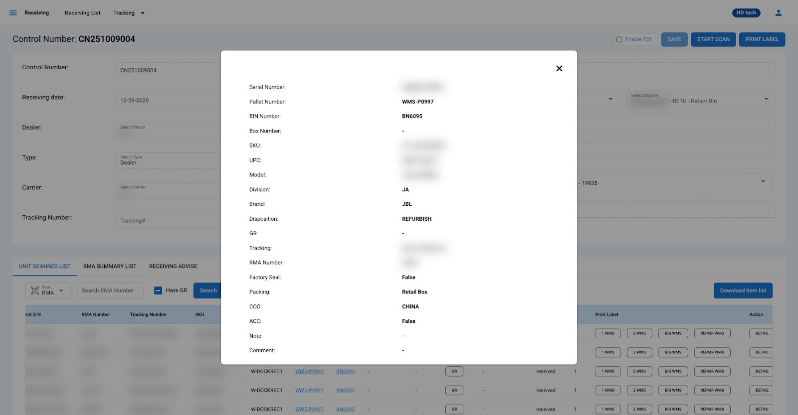The image size is (798, 415).
Task: Open the user account profile icon
Action: (778, 13)
